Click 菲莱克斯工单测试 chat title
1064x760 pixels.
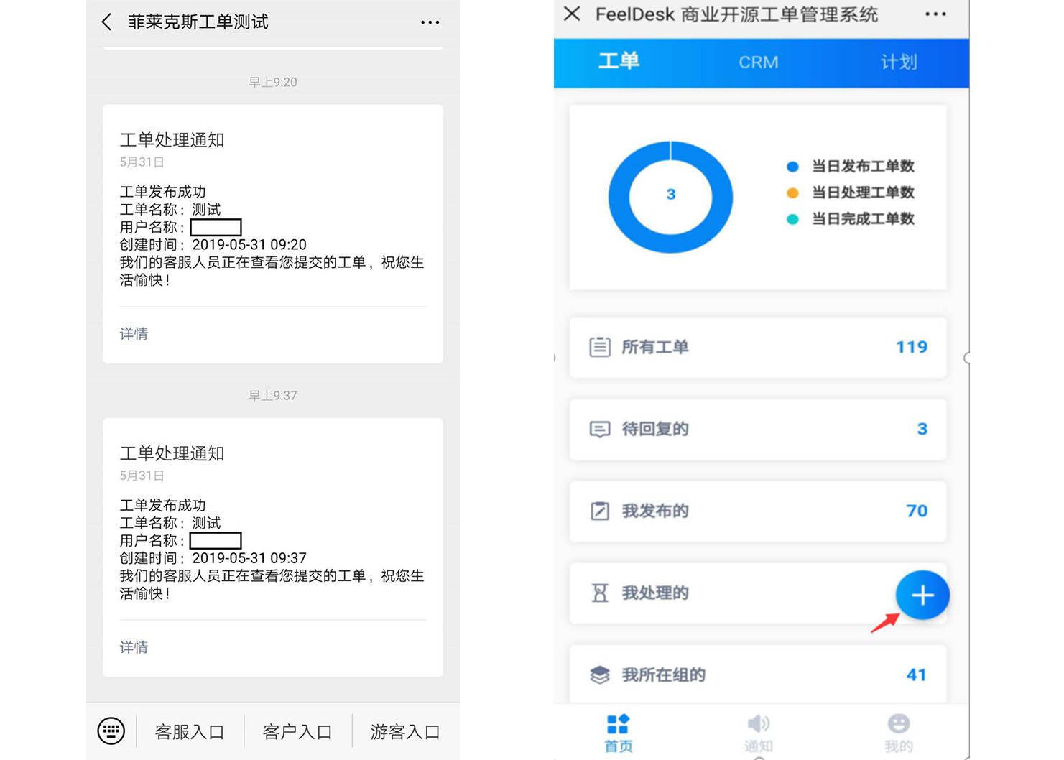pyautogui.click(x=198, y=22)
